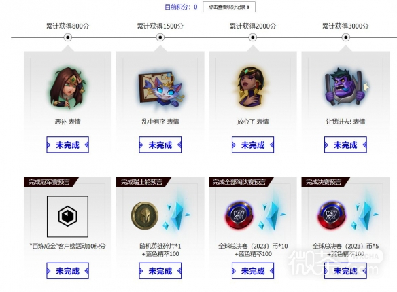Select the 累计获得800分 milestone marker
The height and width of the screenshot is (292, 397).
67,37
